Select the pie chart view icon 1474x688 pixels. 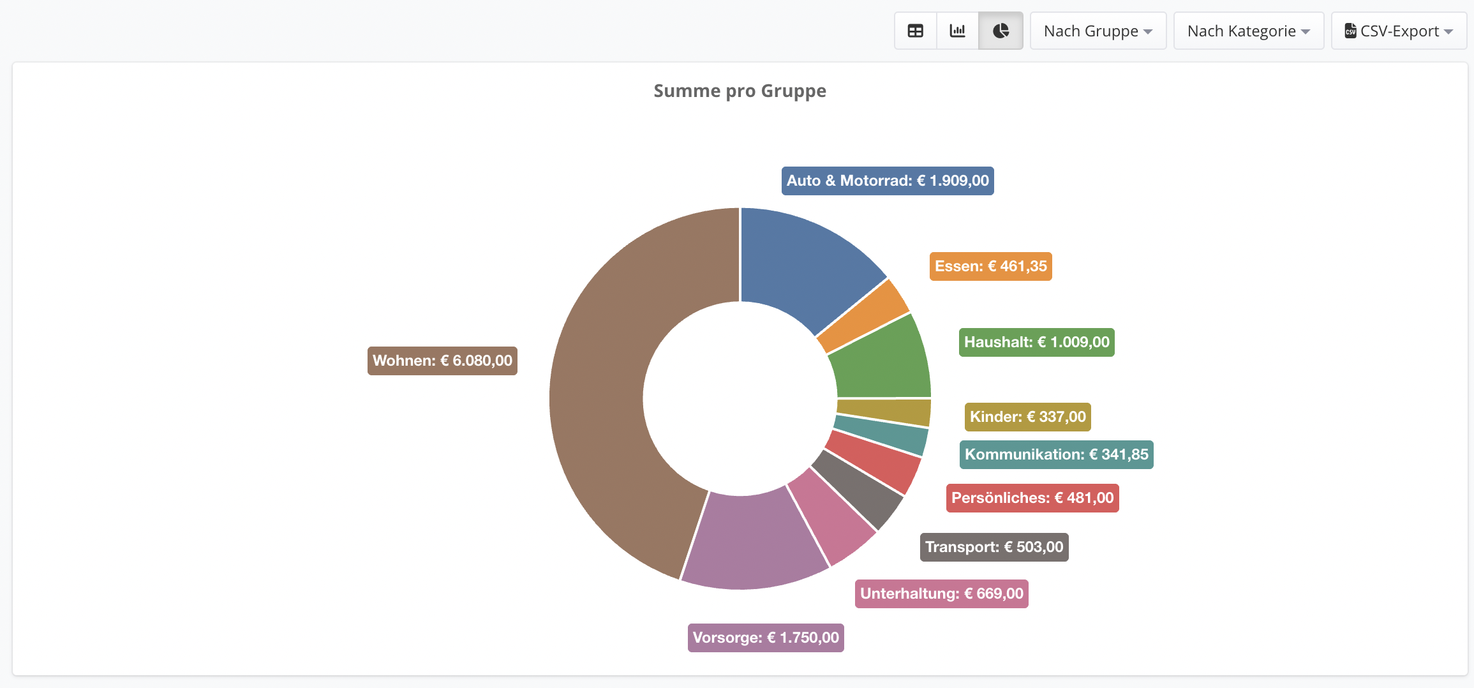point(1001,31)
